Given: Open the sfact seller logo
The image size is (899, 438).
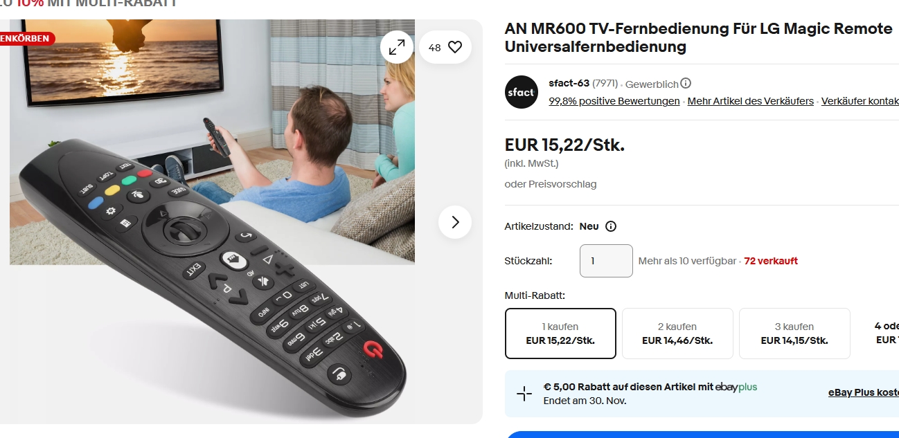Looking at the screenshot, I should coord(522,92).
